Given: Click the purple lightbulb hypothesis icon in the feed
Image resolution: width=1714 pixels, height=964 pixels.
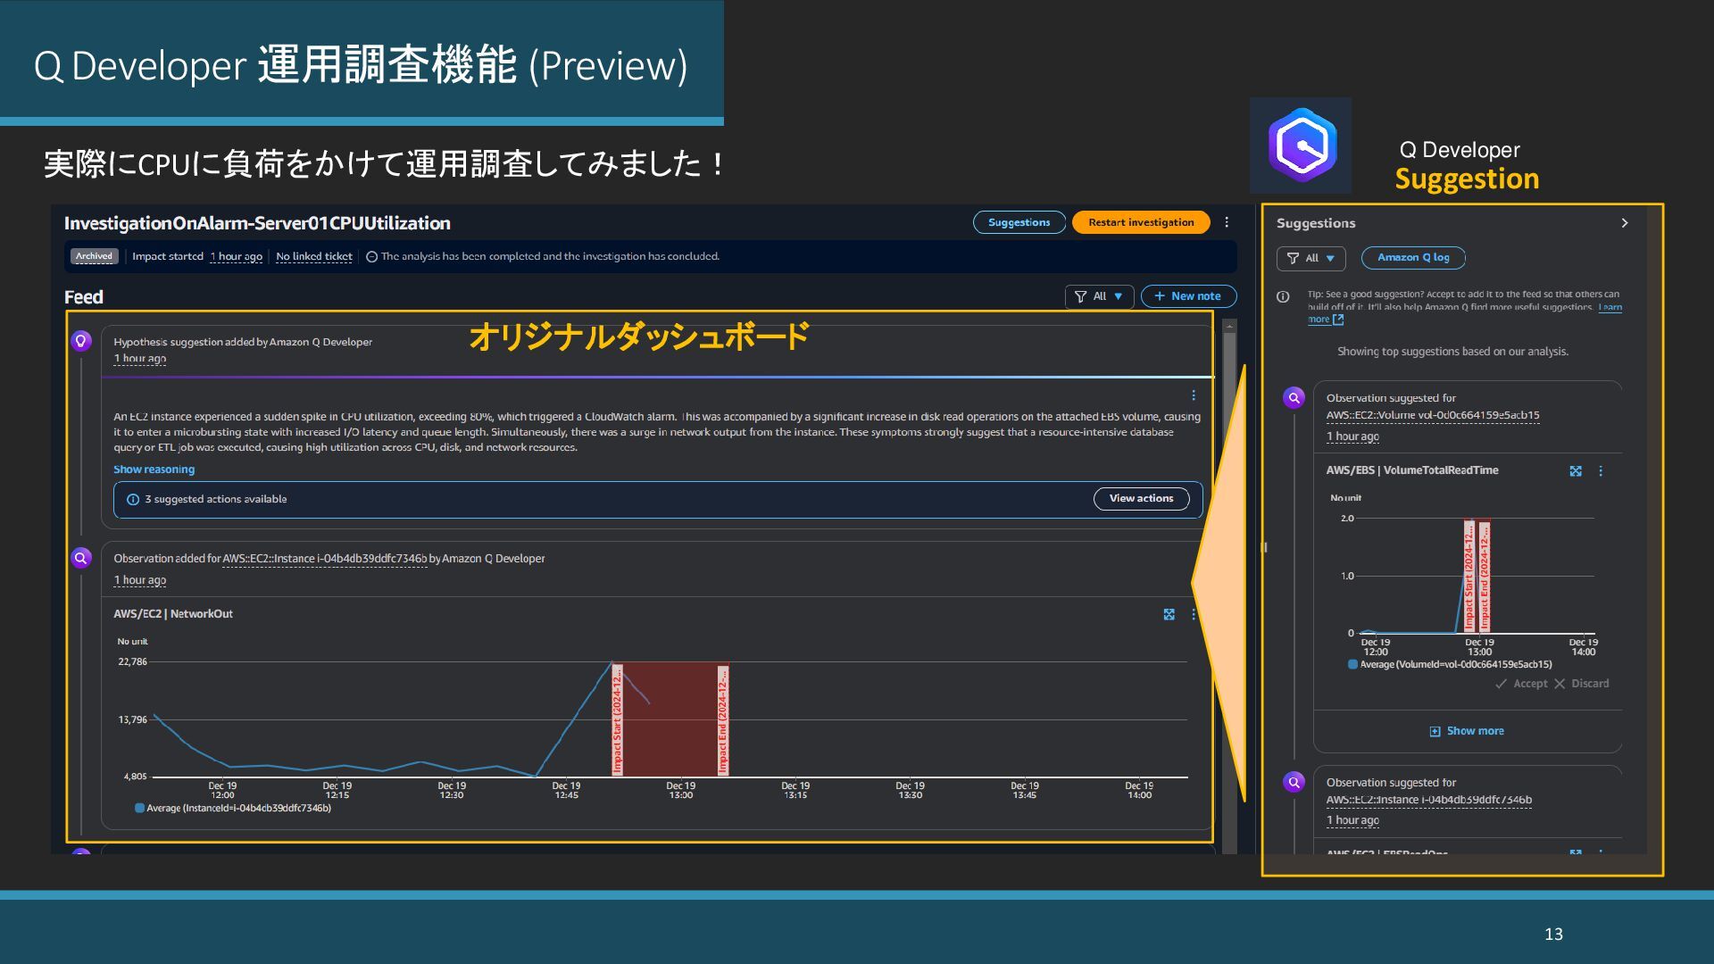Looking at the screenshot, I should [x=81, y=341].
